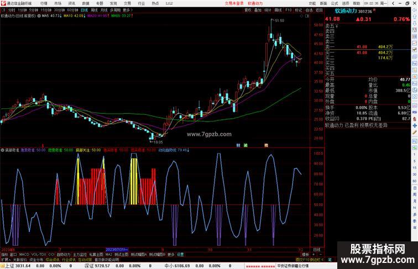
Task: Click the 画线 (draw line) button
Action: (x=278, y=10)
